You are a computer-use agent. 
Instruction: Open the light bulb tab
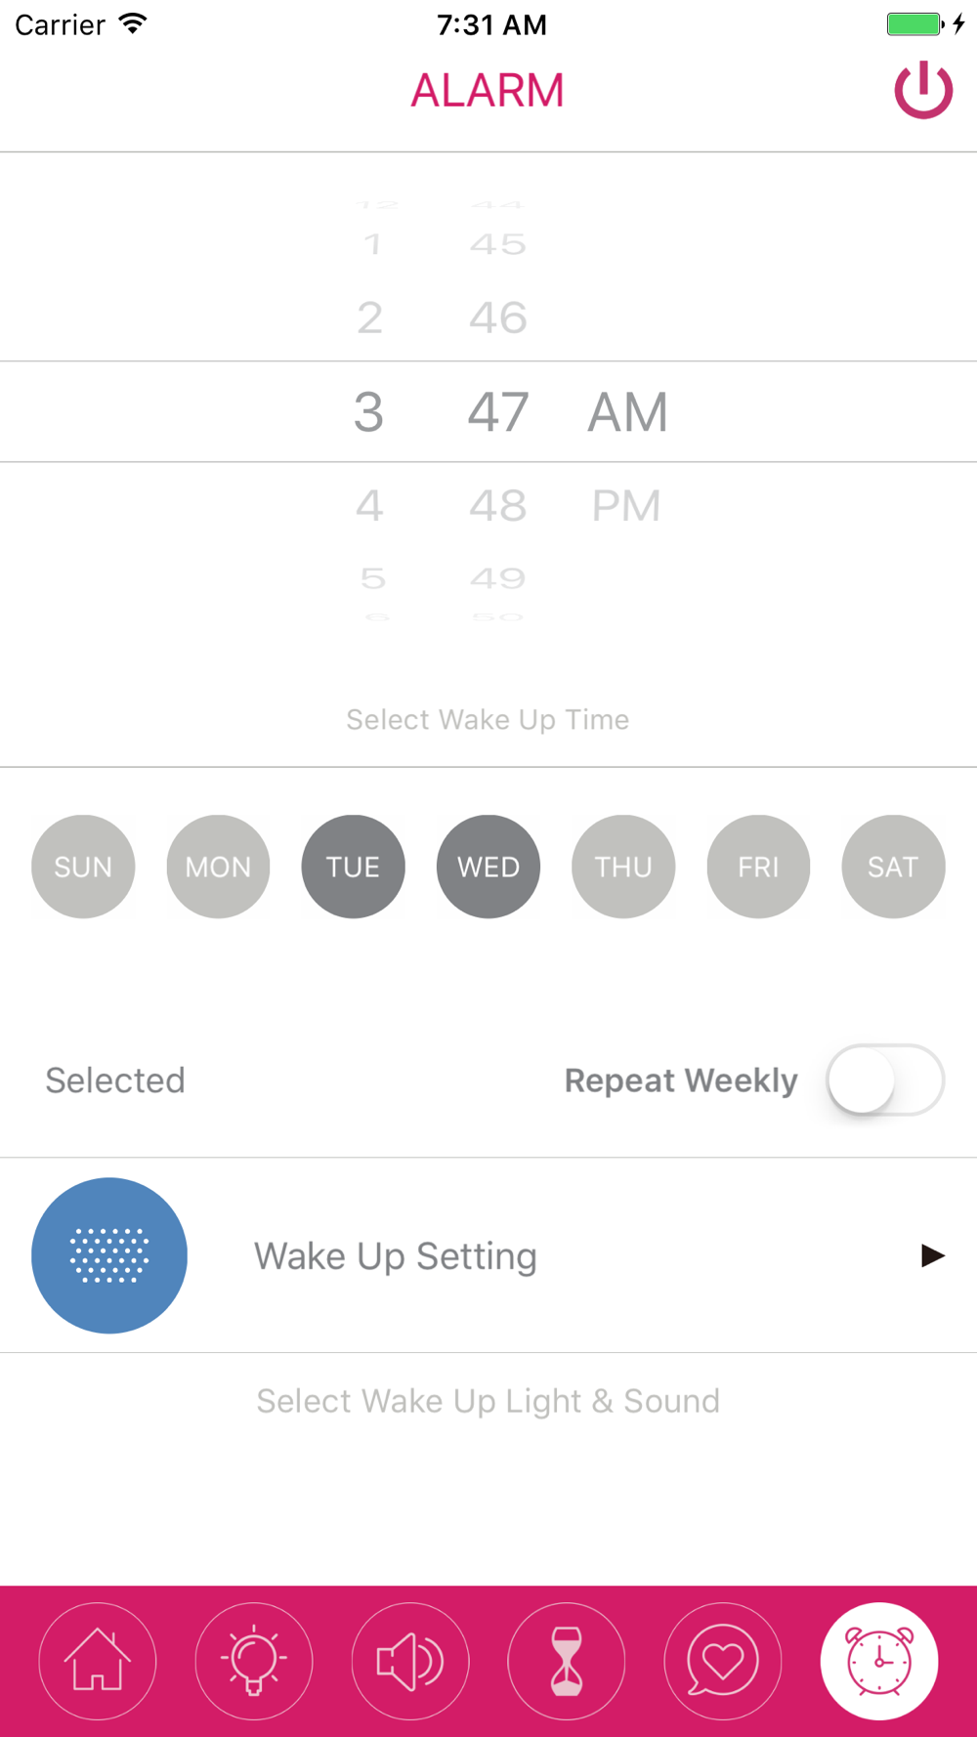tap(254, 1661)
